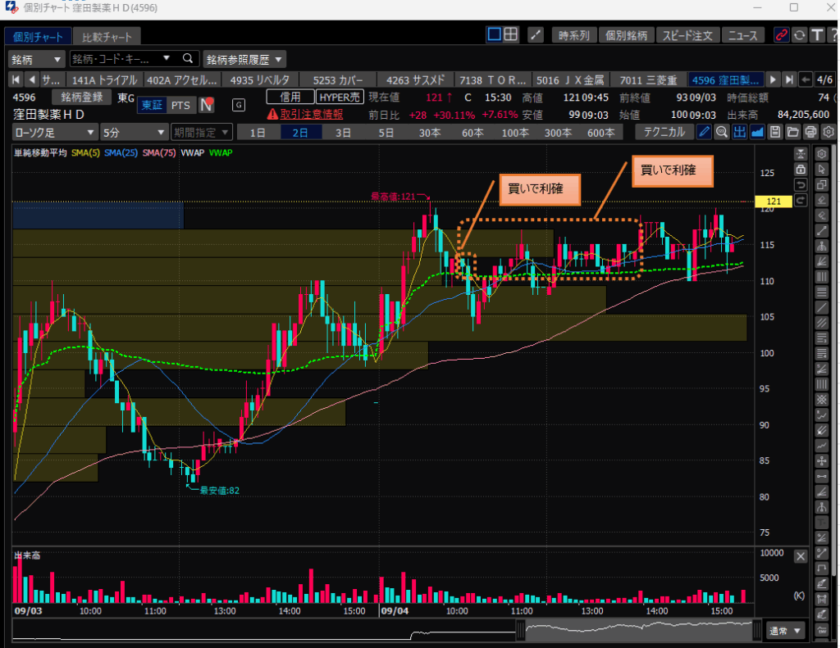Click the chart range scrollbar at bottom
The height and width of the screenshot is (648, 840).
(x=638, y=631)
